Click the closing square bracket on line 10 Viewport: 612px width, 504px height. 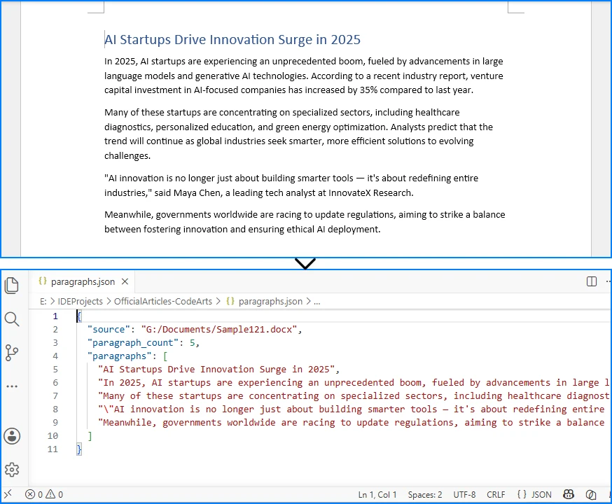tap(90, 435)
